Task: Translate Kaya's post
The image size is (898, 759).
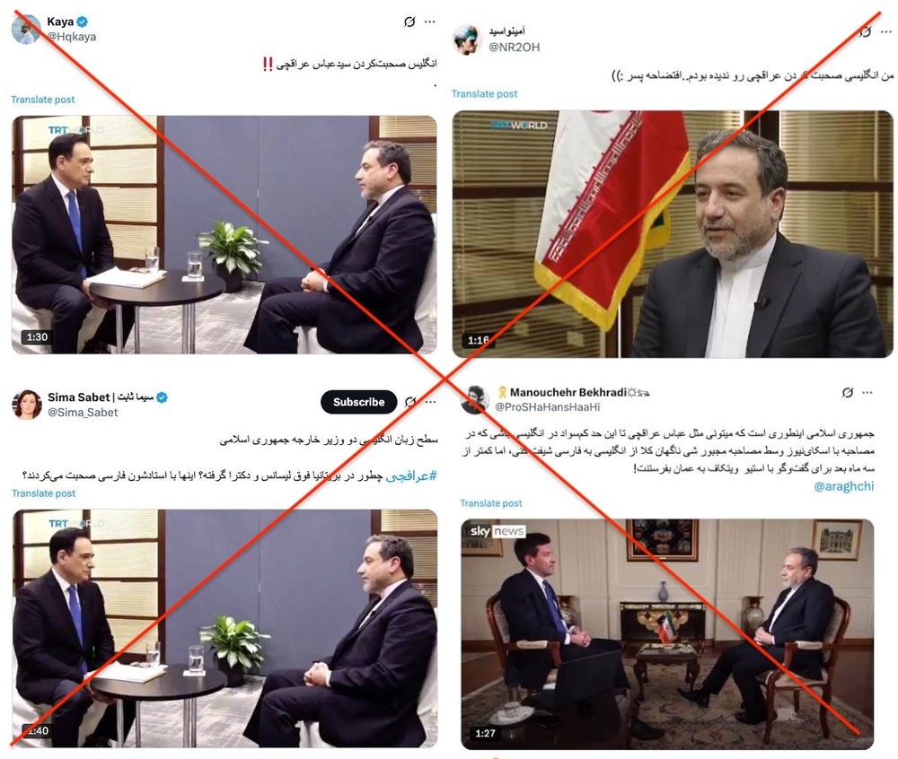Action: click(x=43, y=100)
